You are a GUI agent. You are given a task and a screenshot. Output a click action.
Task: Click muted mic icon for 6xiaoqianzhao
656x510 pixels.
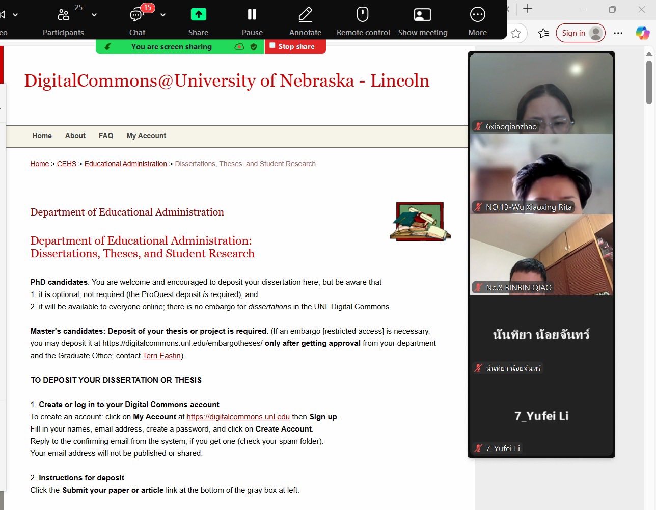pos(478,127)
